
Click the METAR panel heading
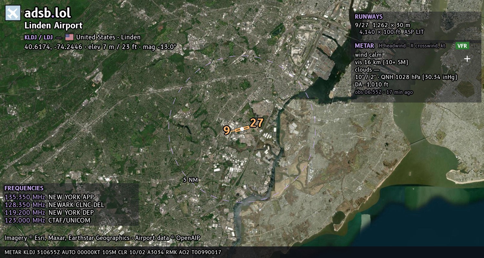[364, 46]
